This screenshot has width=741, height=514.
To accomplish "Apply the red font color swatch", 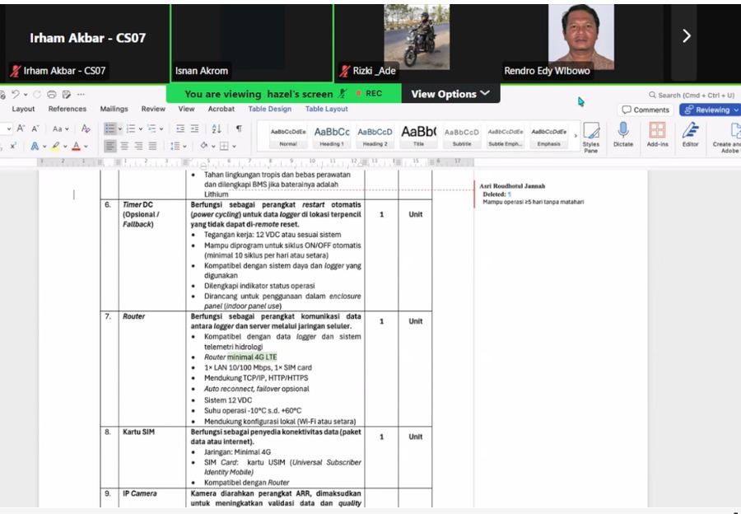I will pos(76,147).
